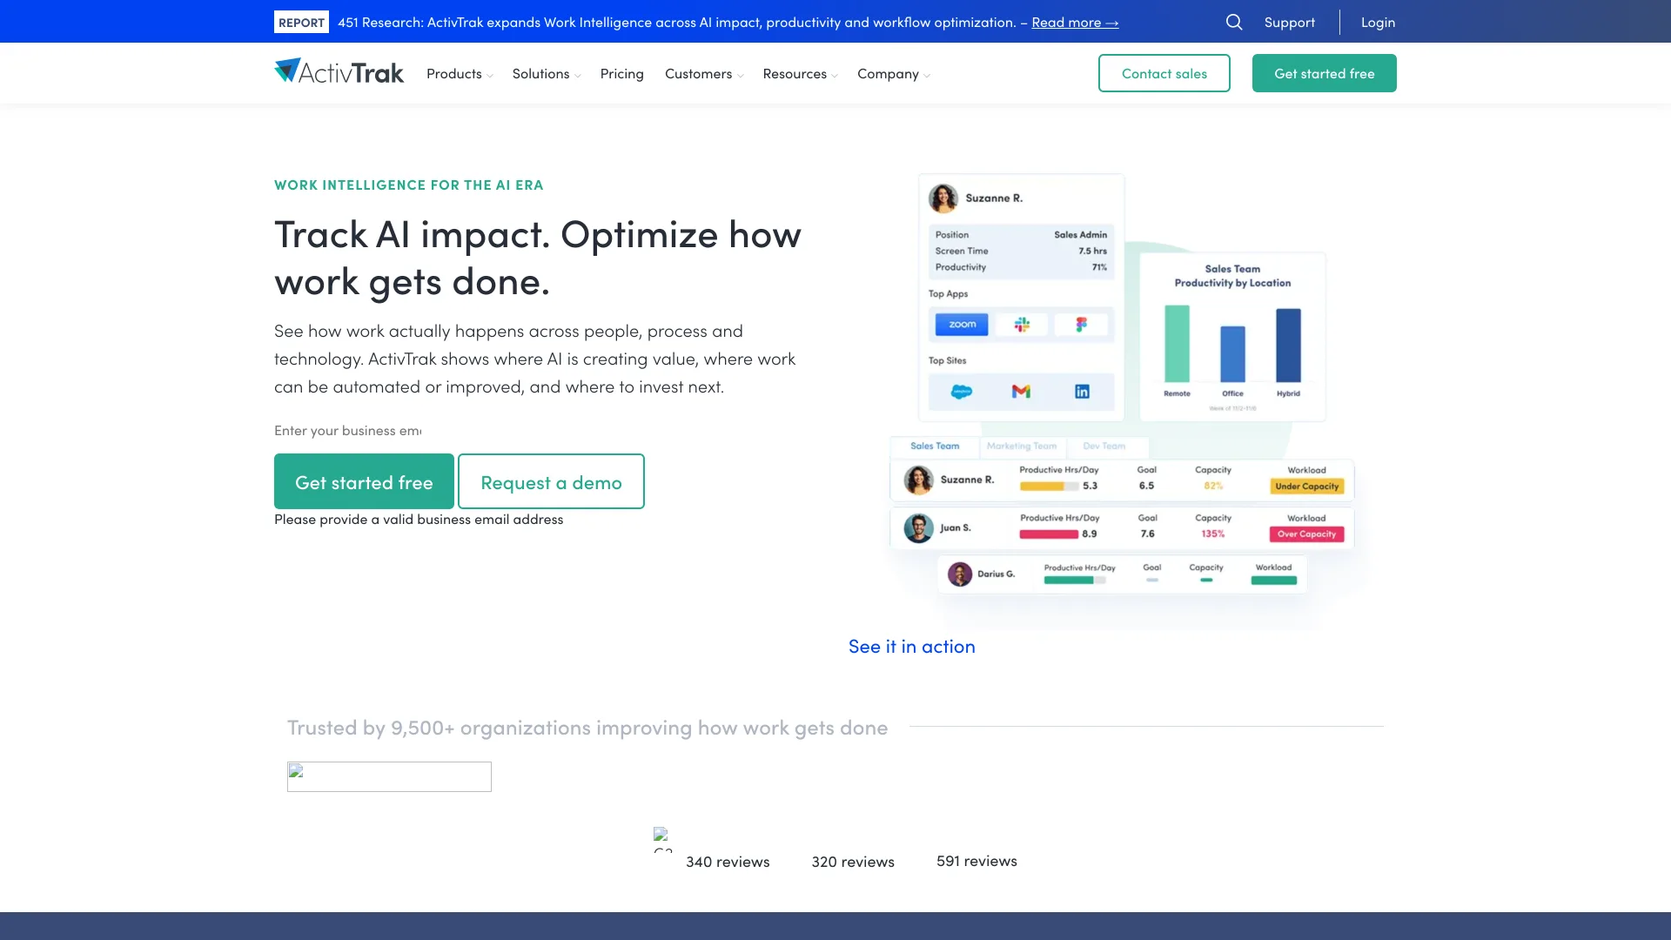Expand the Solutions dropdown menu
This screenshot has width=1671, height=940.
pos(546,74)
